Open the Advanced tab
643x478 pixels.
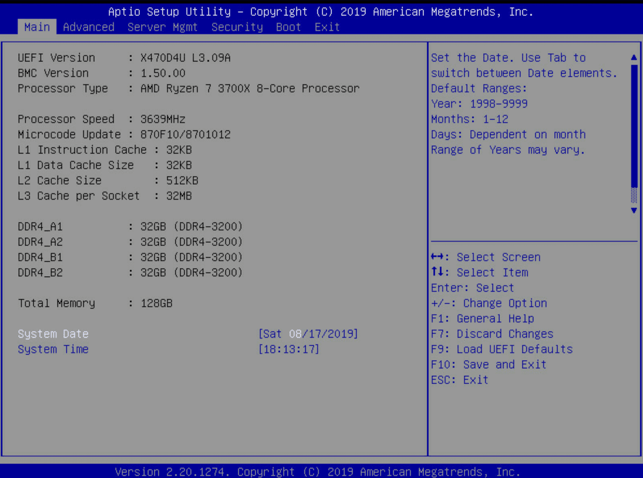pyautogui.click(x=89, y=27)
